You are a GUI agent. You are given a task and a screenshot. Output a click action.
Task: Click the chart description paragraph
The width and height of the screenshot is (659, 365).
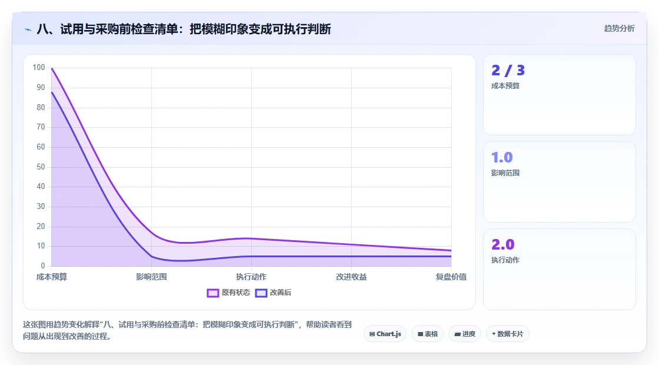187,330
